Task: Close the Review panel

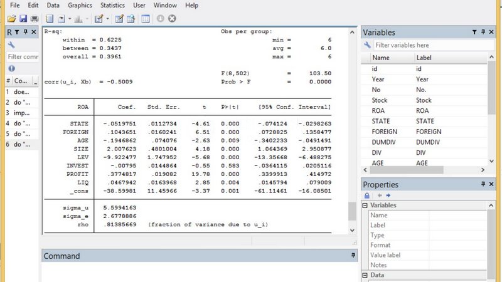Action: click(x=34, y=32)
